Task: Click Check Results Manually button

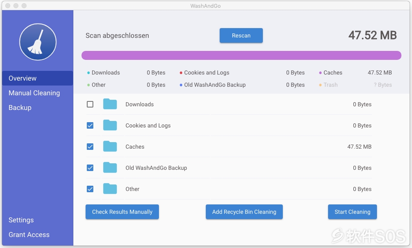Action: 122,212
